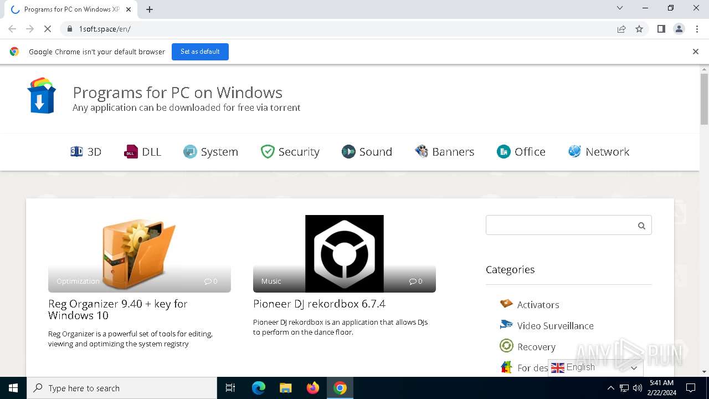Click the Video Surveillance category icon
709x399 pixels.
506,325
